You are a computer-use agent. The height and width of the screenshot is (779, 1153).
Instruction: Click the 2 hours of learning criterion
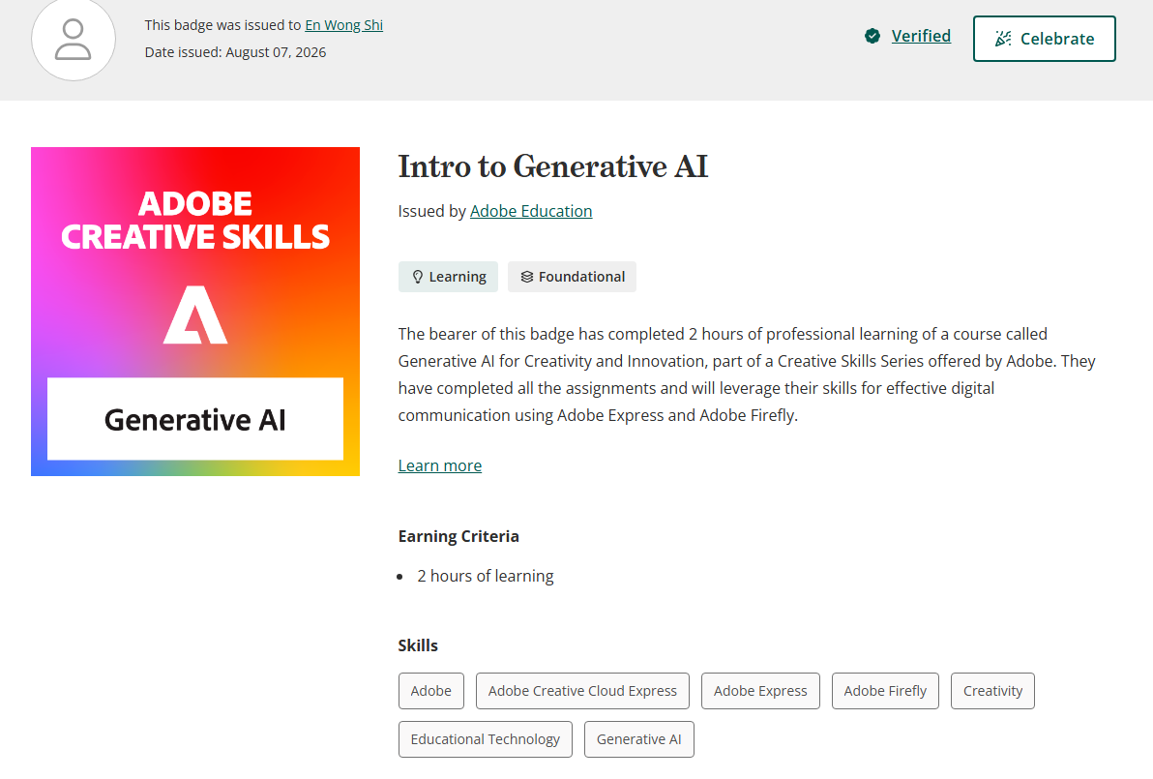(486, 576)
